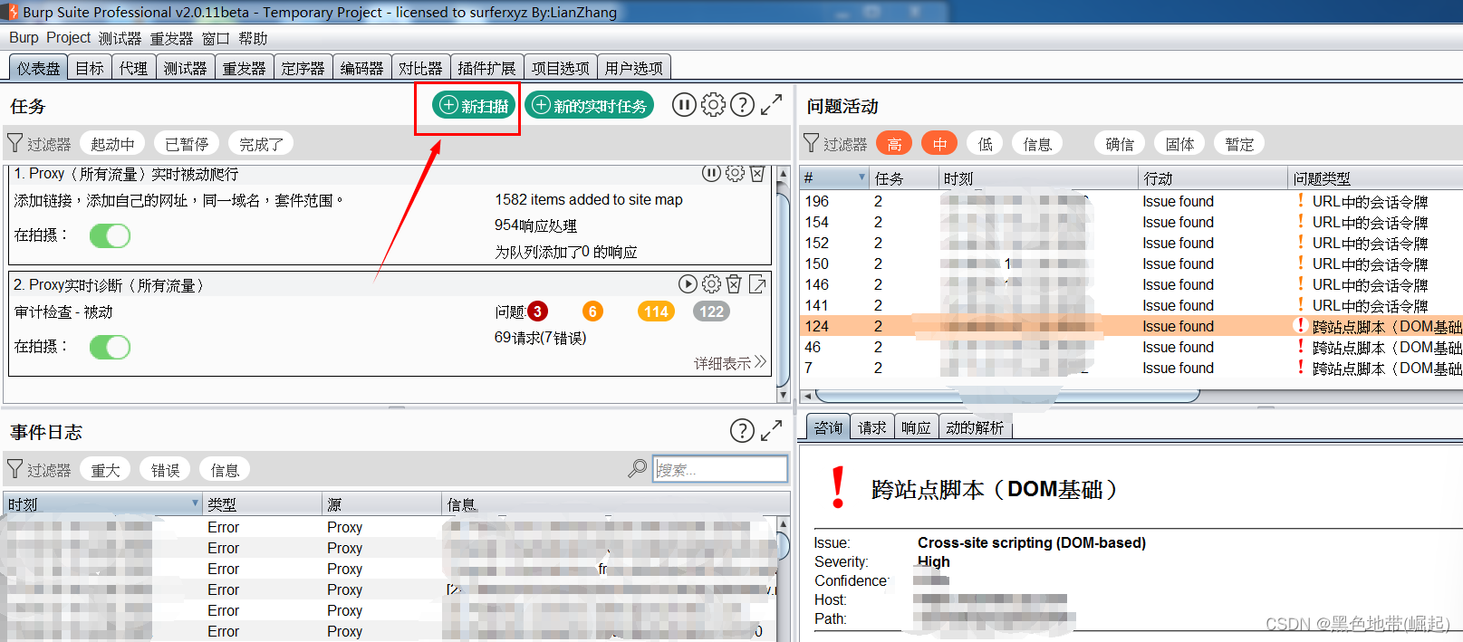Open task 2 details in new window
This screenshot has height=642, width=1463.
pos(757,284)
